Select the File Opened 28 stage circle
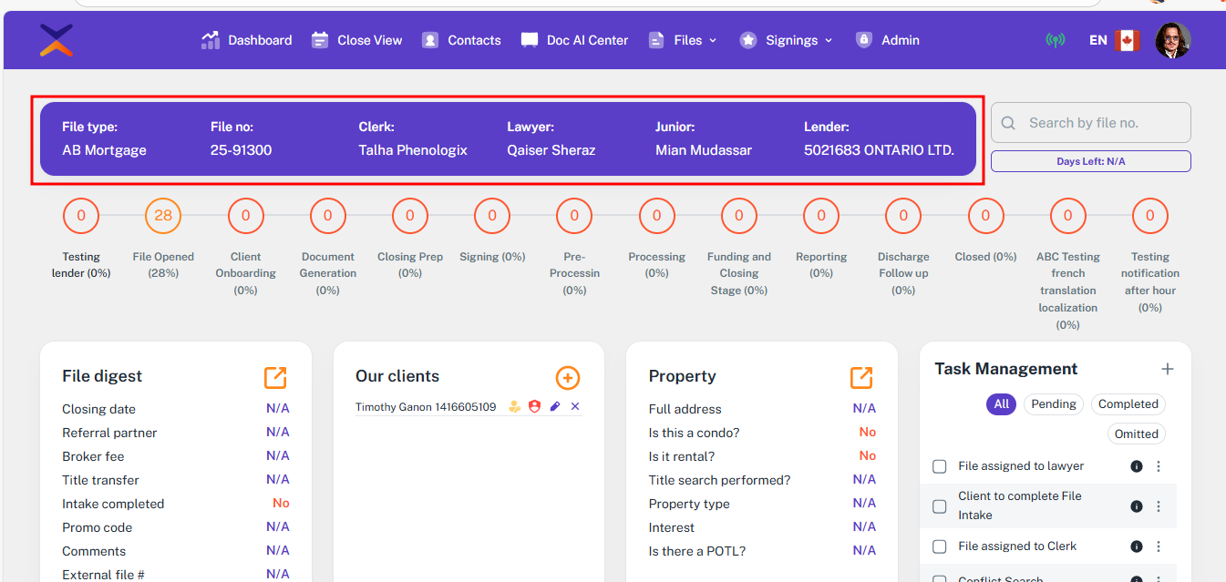Viewport: 1226px width, 582px height. (163, 216)
